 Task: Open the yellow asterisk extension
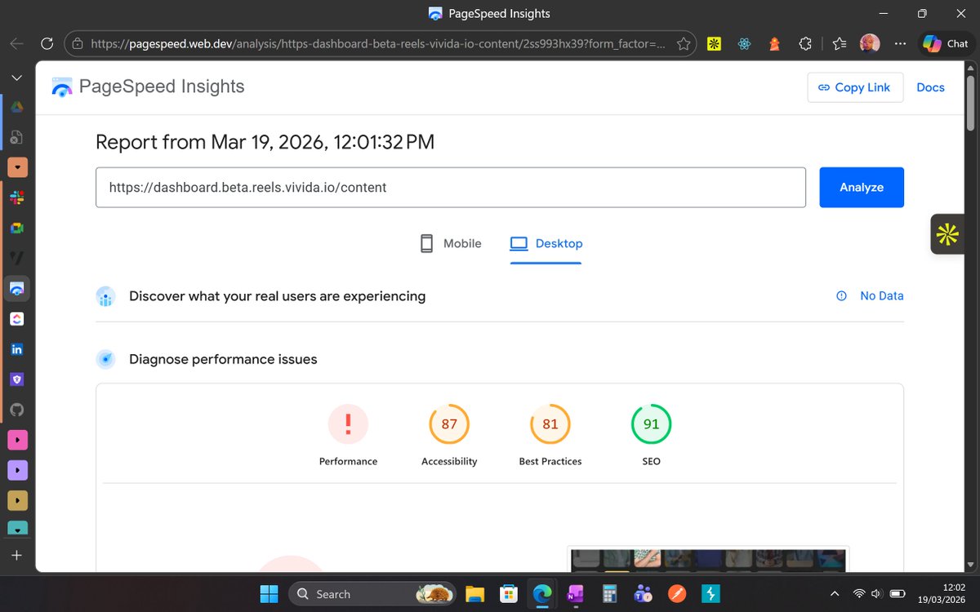click(x=715, y=44)
